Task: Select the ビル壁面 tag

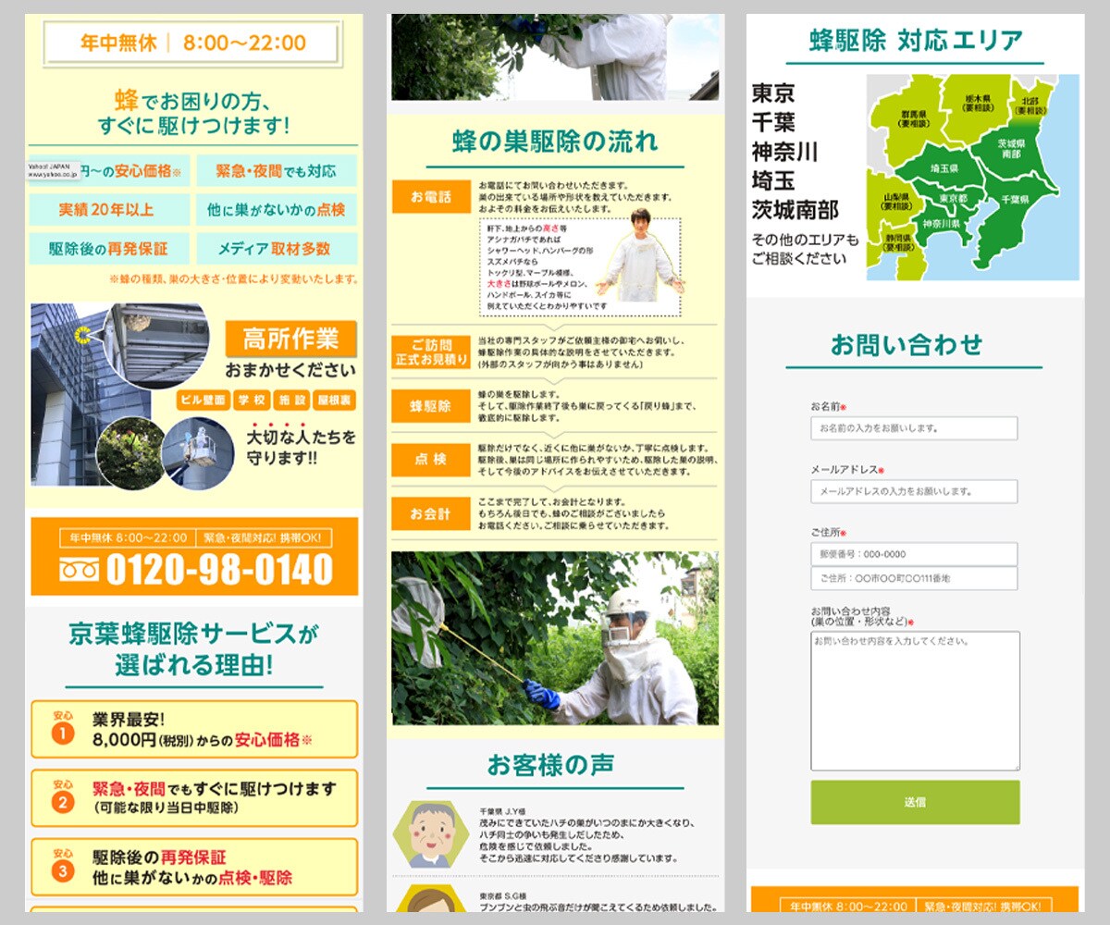Action: (x=202, y=401)
